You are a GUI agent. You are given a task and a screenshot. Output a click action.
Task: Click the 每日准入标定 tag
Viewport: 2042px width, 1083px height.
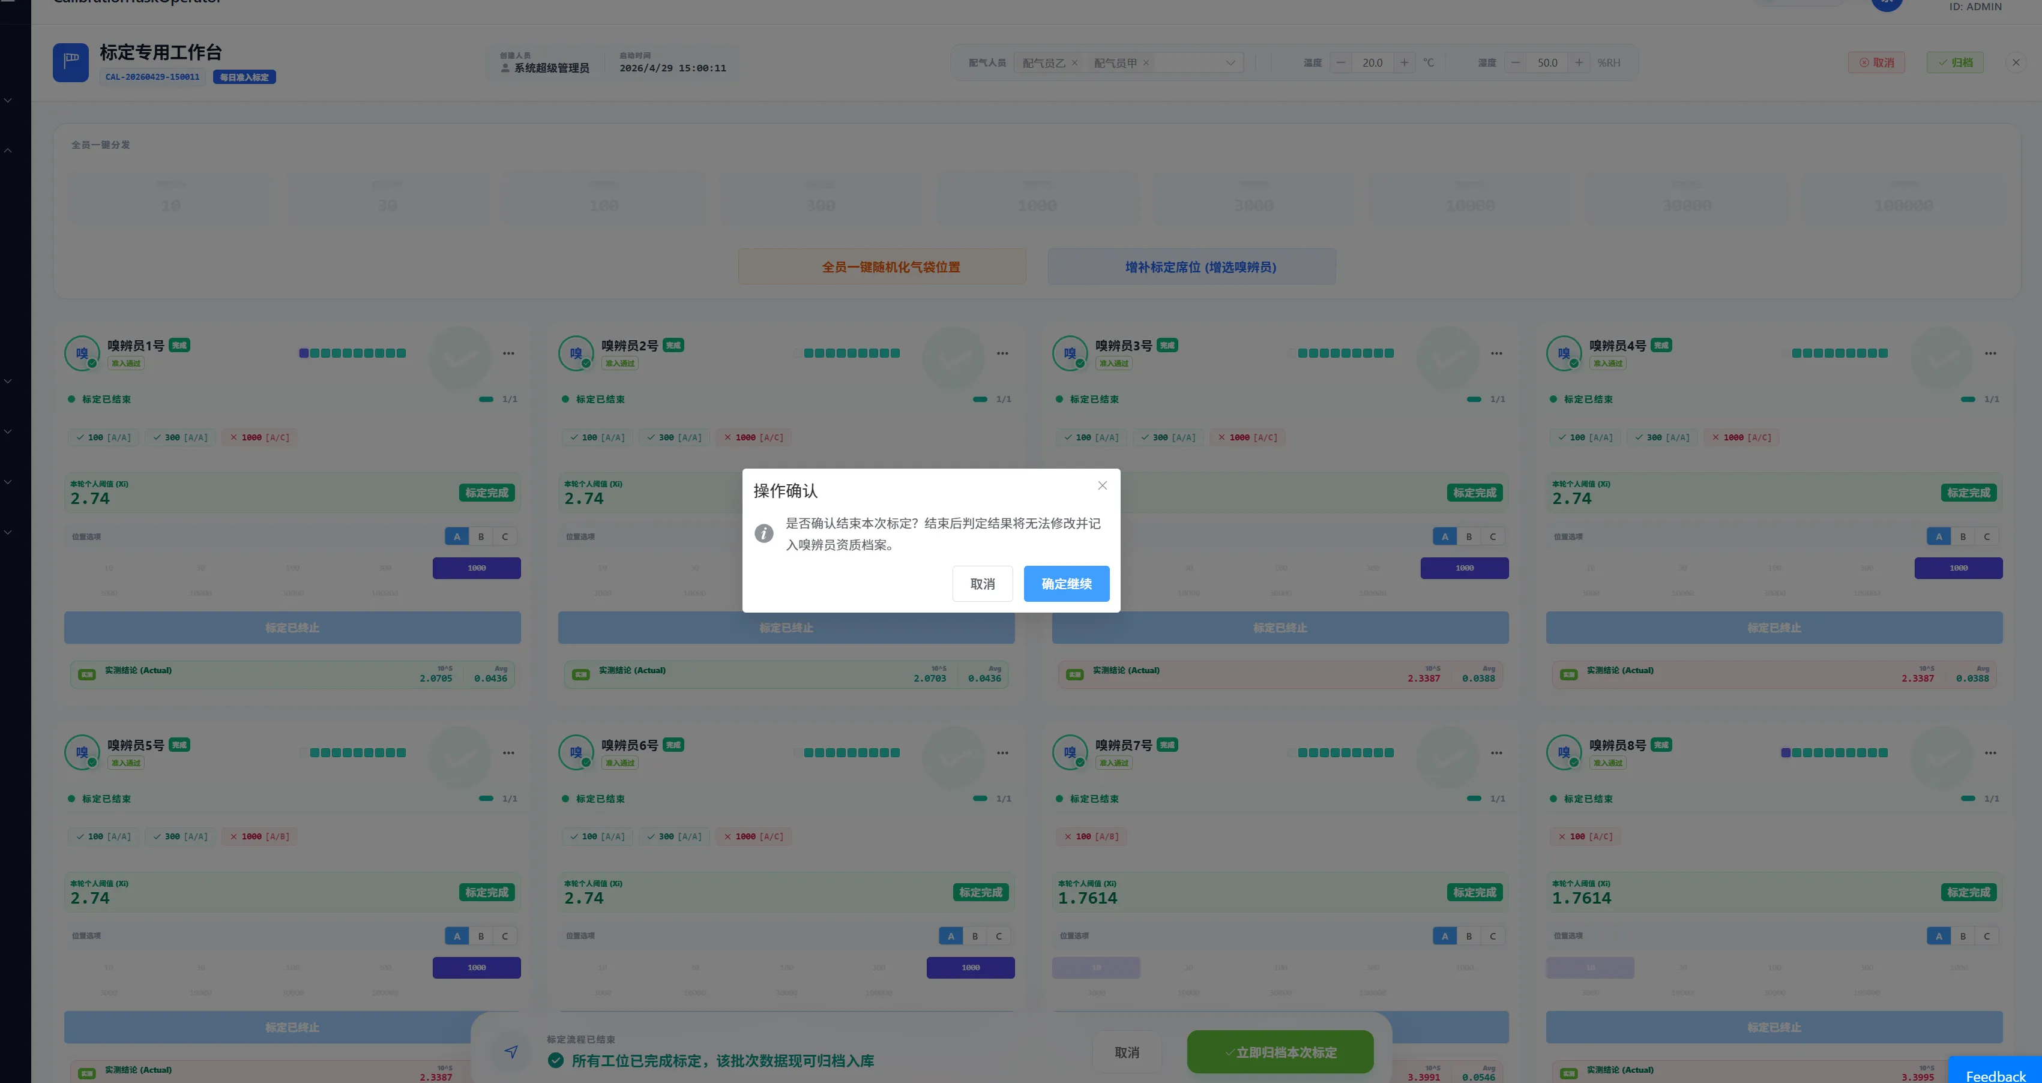[244, 77]
